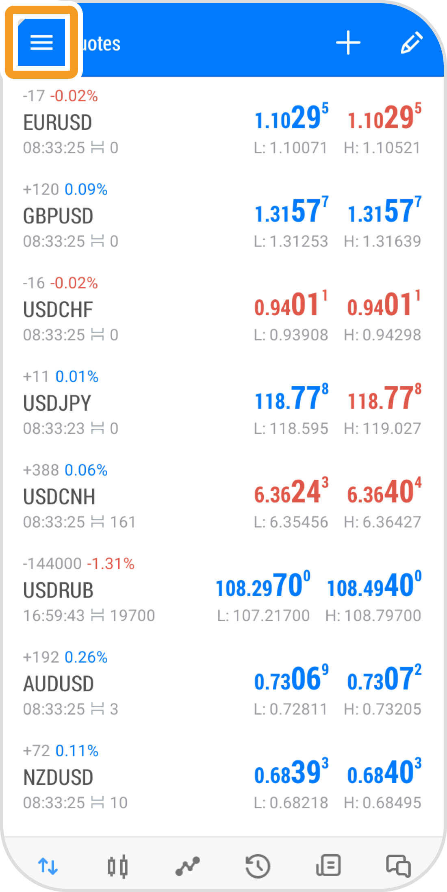Screen dimensions: 447x892
Task: Open the chat messages icon tab
Action: [398, 866]
